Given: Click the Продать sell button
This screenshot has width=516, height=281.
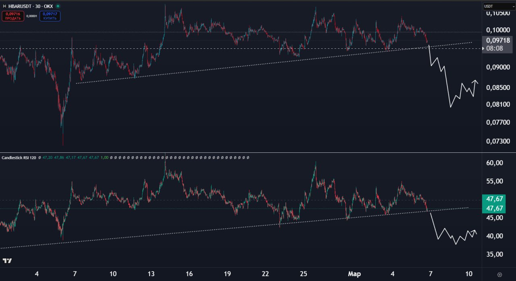Looking at the screenshot, I should 13,16.
